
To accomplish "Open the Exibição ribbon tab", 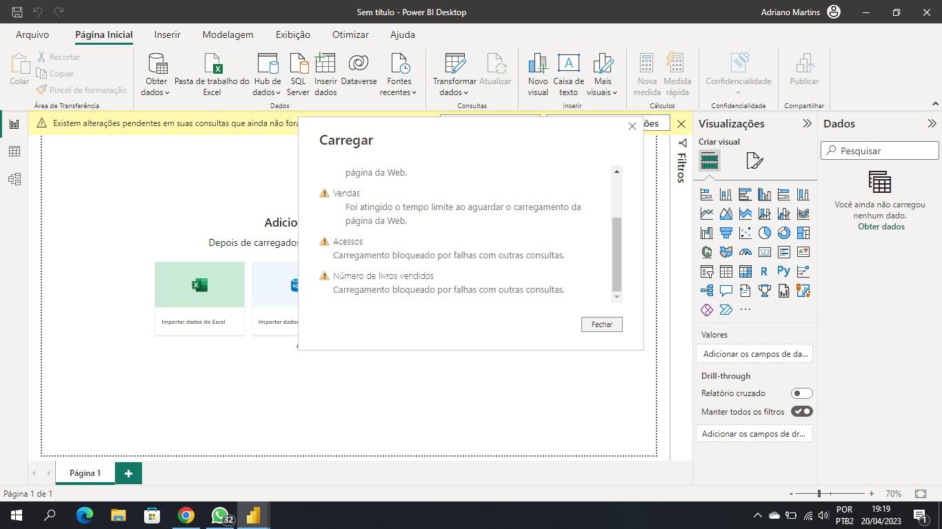I will pos(293,34).
